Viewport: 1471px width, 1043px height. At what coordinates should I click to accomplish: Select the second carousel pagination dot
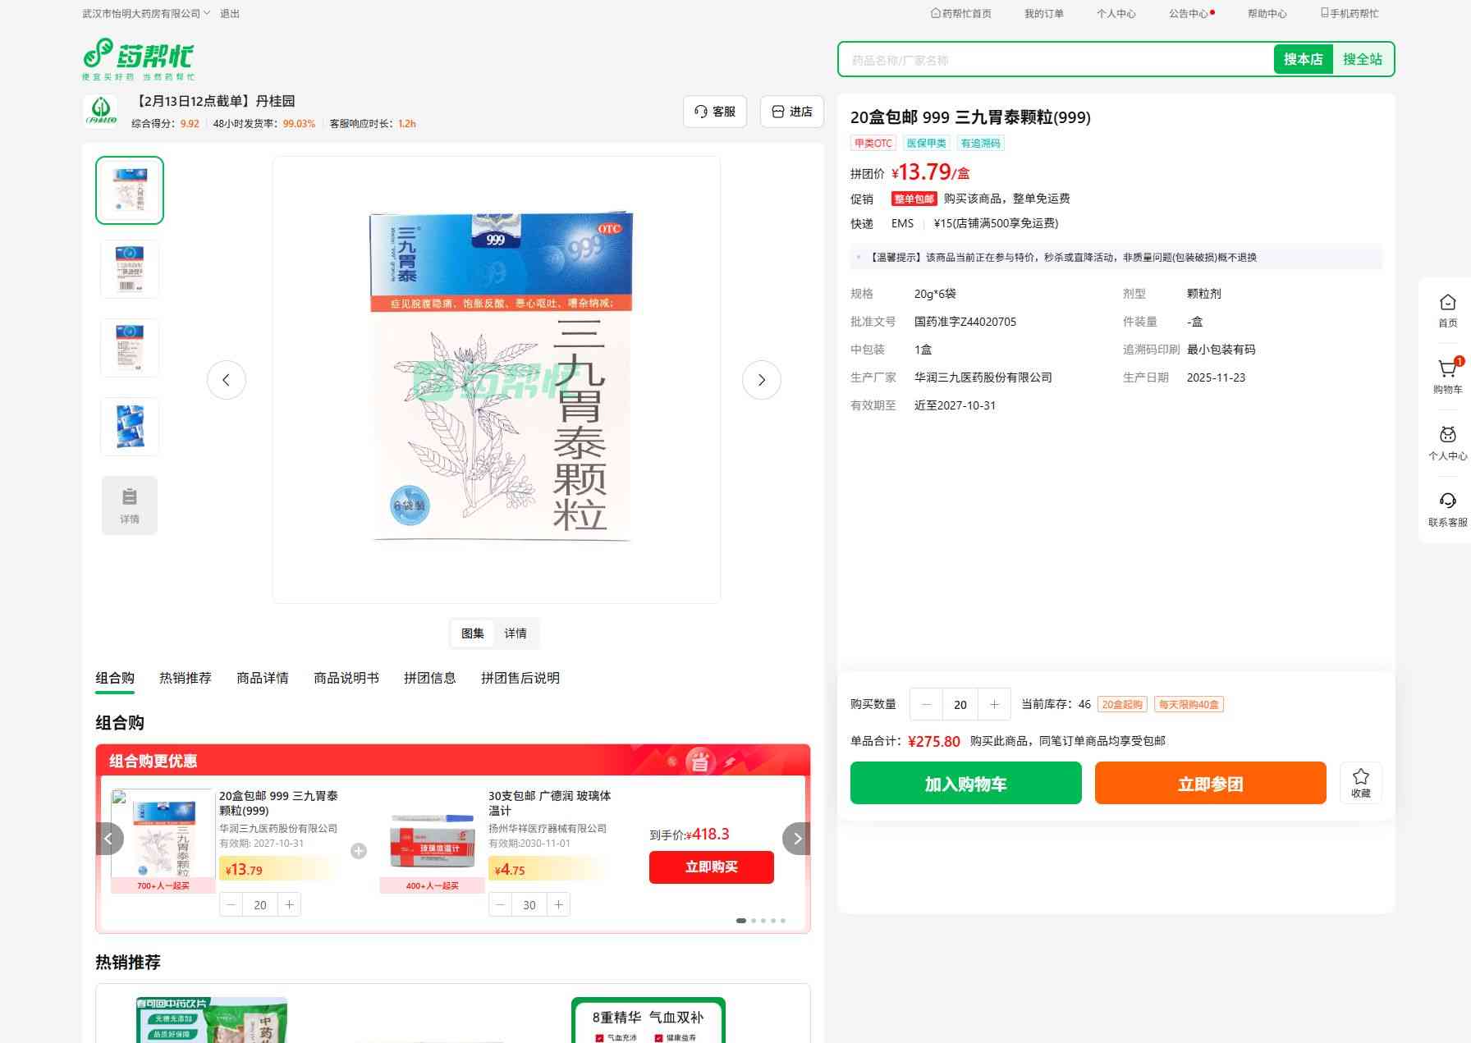point(754,921)
